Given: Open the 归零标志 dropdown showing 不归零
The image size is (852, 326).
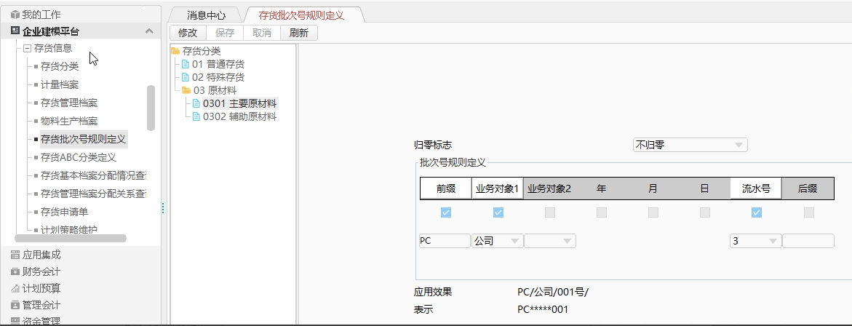Looking at the screenshot, I should [690, 145].
